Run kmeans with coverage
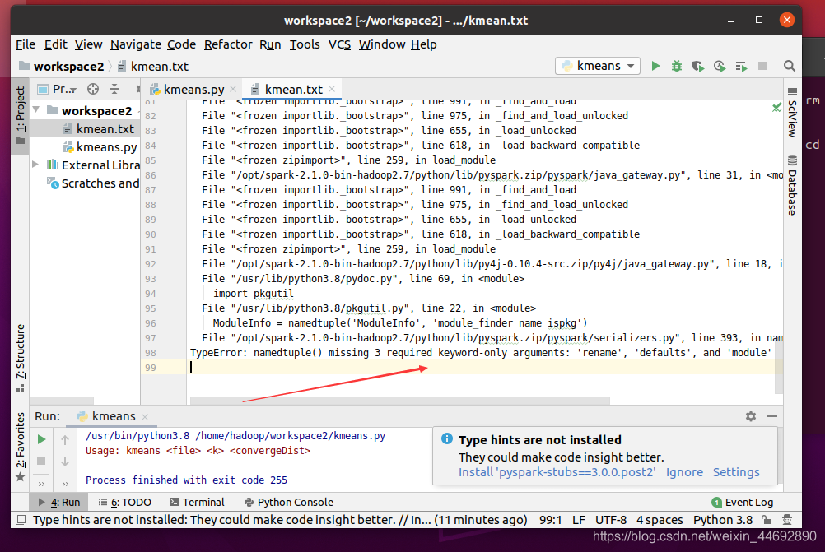The width and height of the screenshot is (825, 552). [698, 67]
